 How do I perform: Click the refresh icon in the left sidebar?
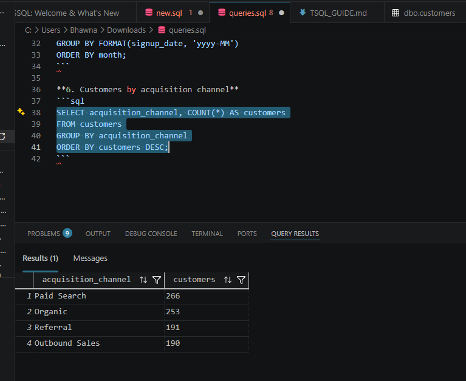2,137
